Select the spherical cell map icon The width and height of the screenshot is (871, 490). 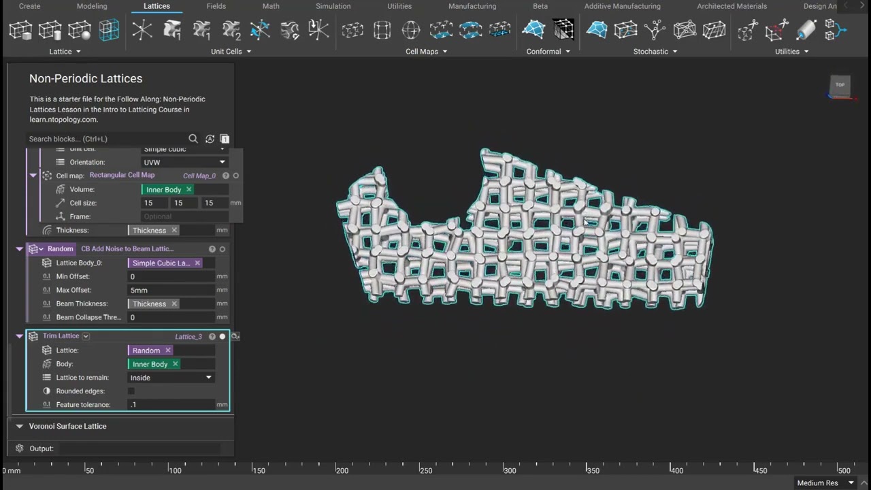[411, 30]
